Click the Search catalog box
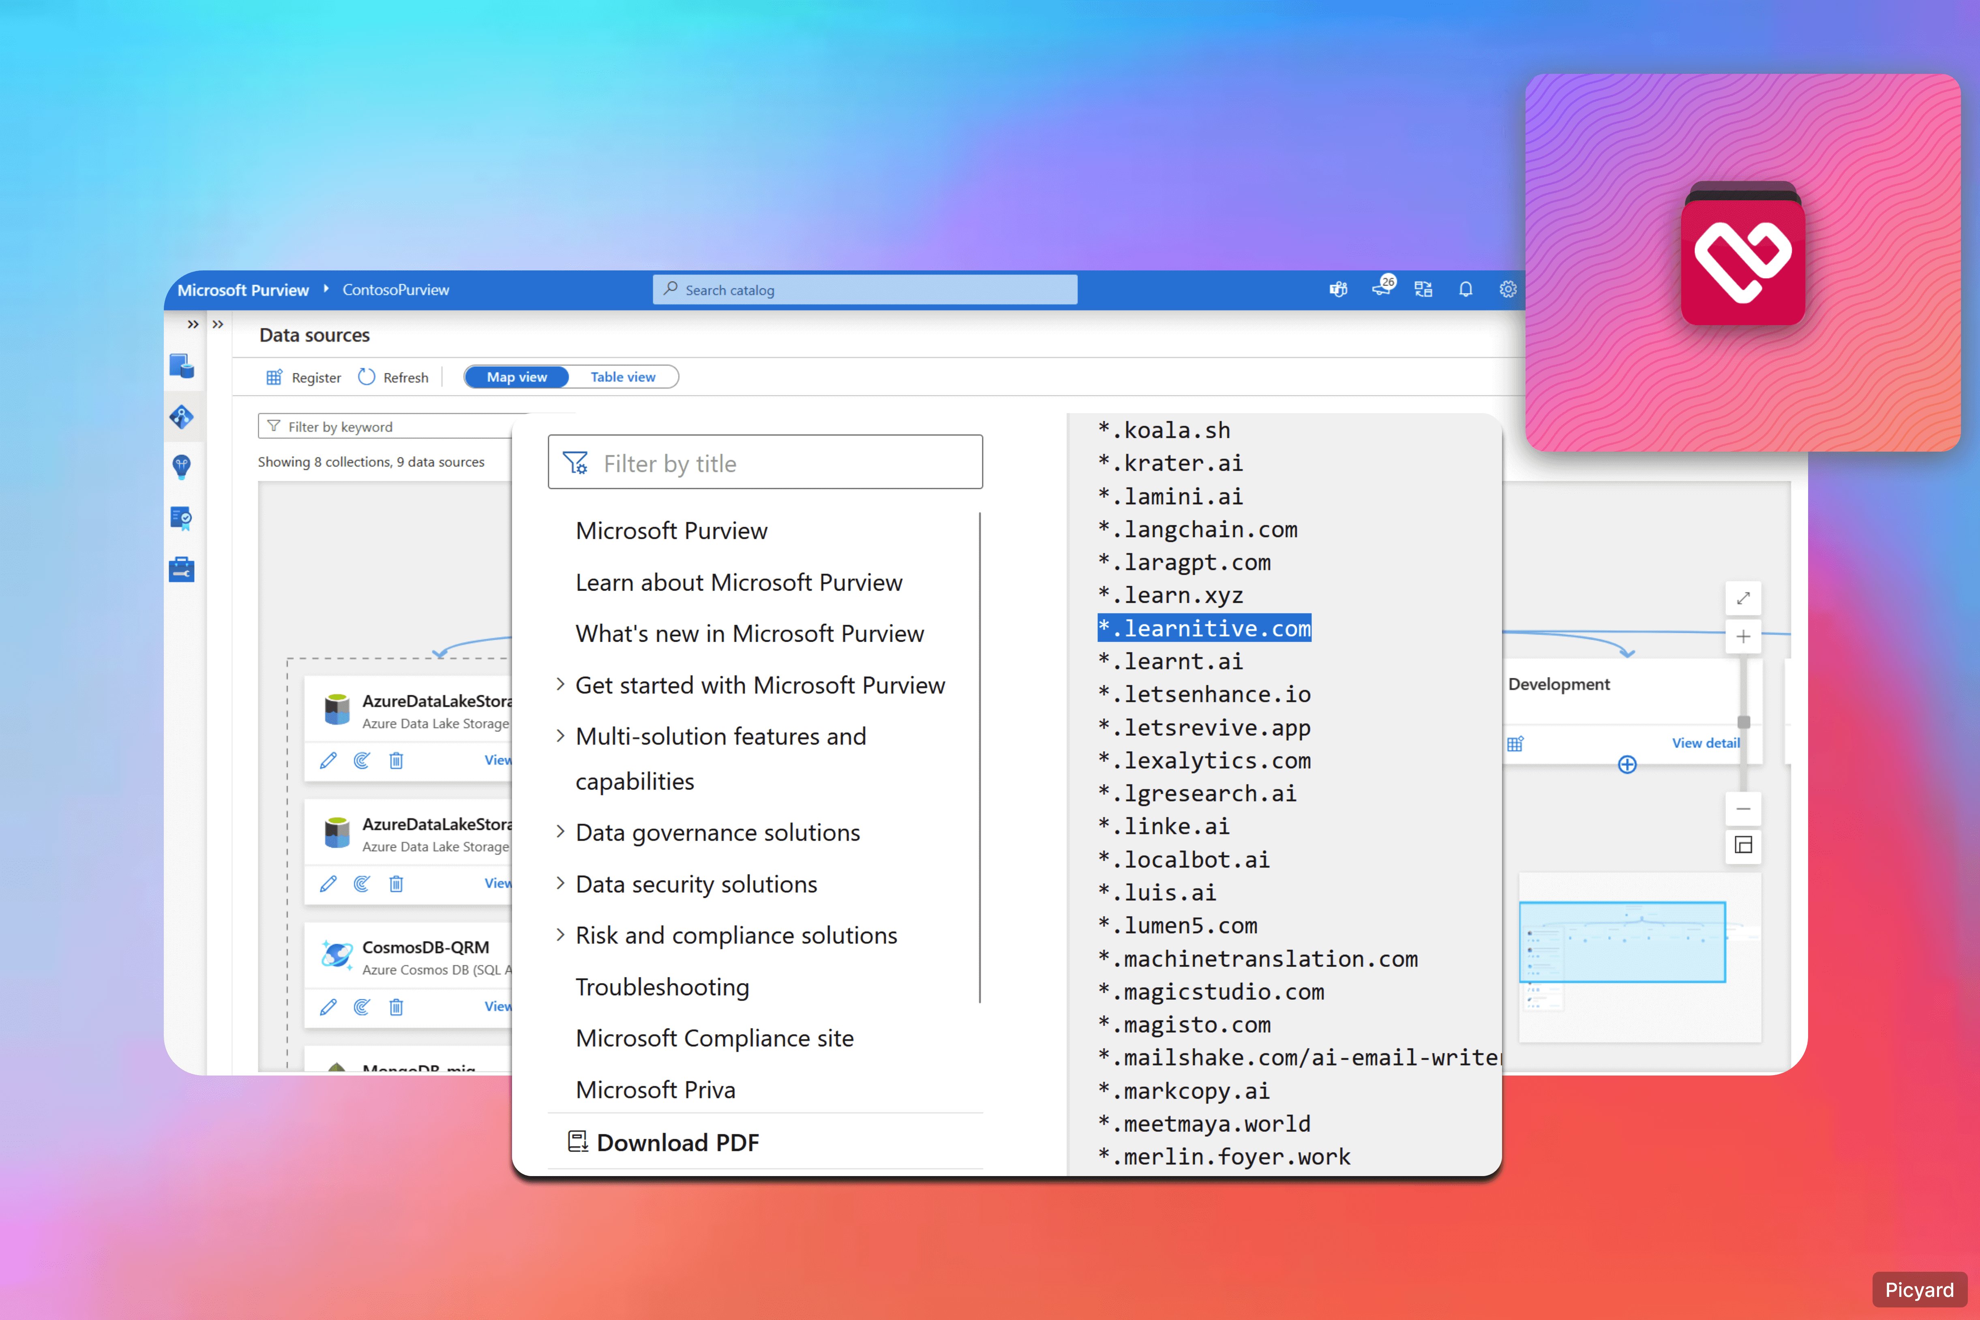Screen dimensions: 1980x1320 pos(865,289)
